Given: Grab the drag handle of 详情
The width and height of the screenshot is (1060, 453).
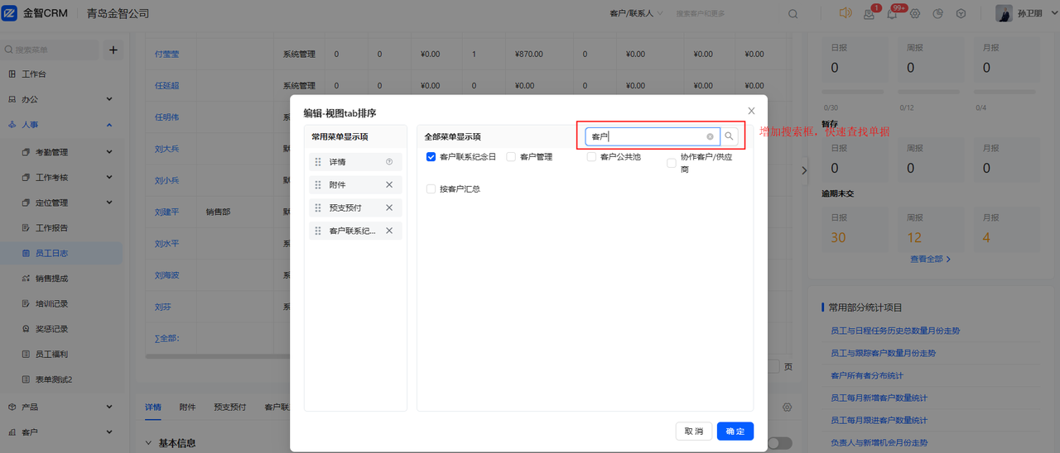Looking at the screenshot, I should [318, 162].
